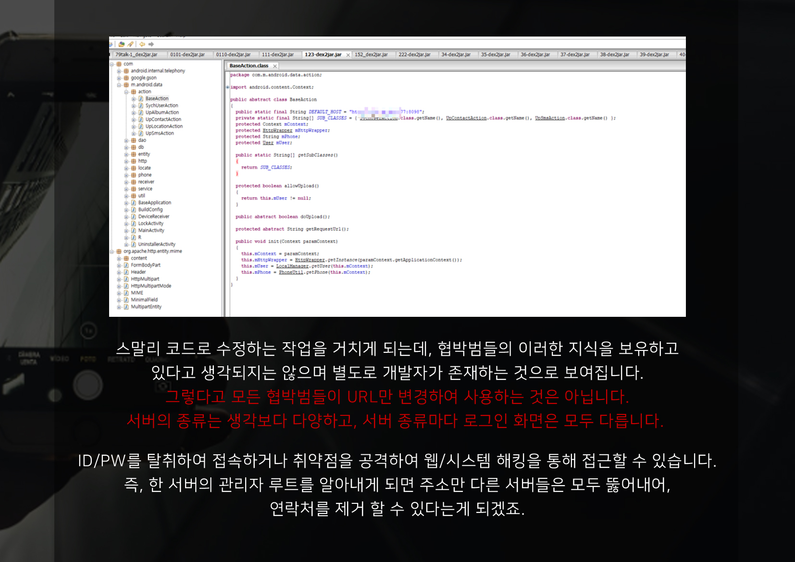Viewport: 795px width, 562px height.
Task: Follow the User type link in code
Action: coord(268,143)
